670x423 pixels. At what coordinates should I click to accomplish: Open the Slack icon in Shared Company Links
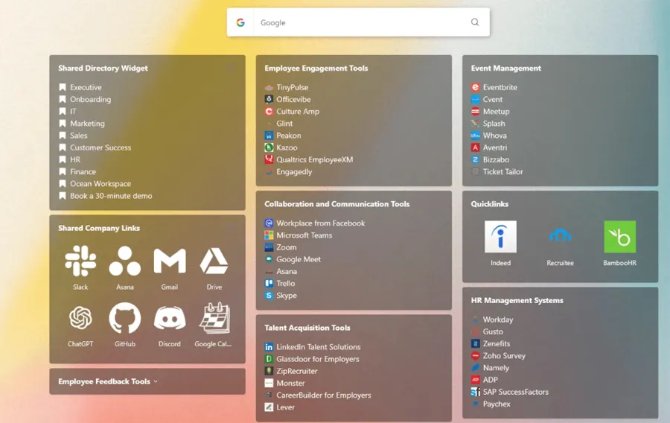coord(80,261)
